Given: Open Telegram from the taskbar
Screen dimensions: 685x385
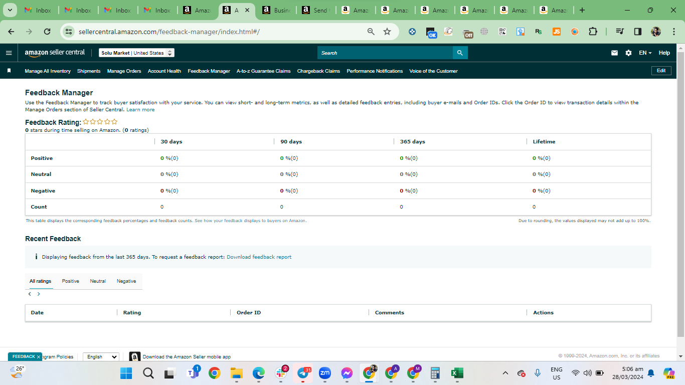Looking at the screenshot, I should pyautogui.click(x=303, y=373).
